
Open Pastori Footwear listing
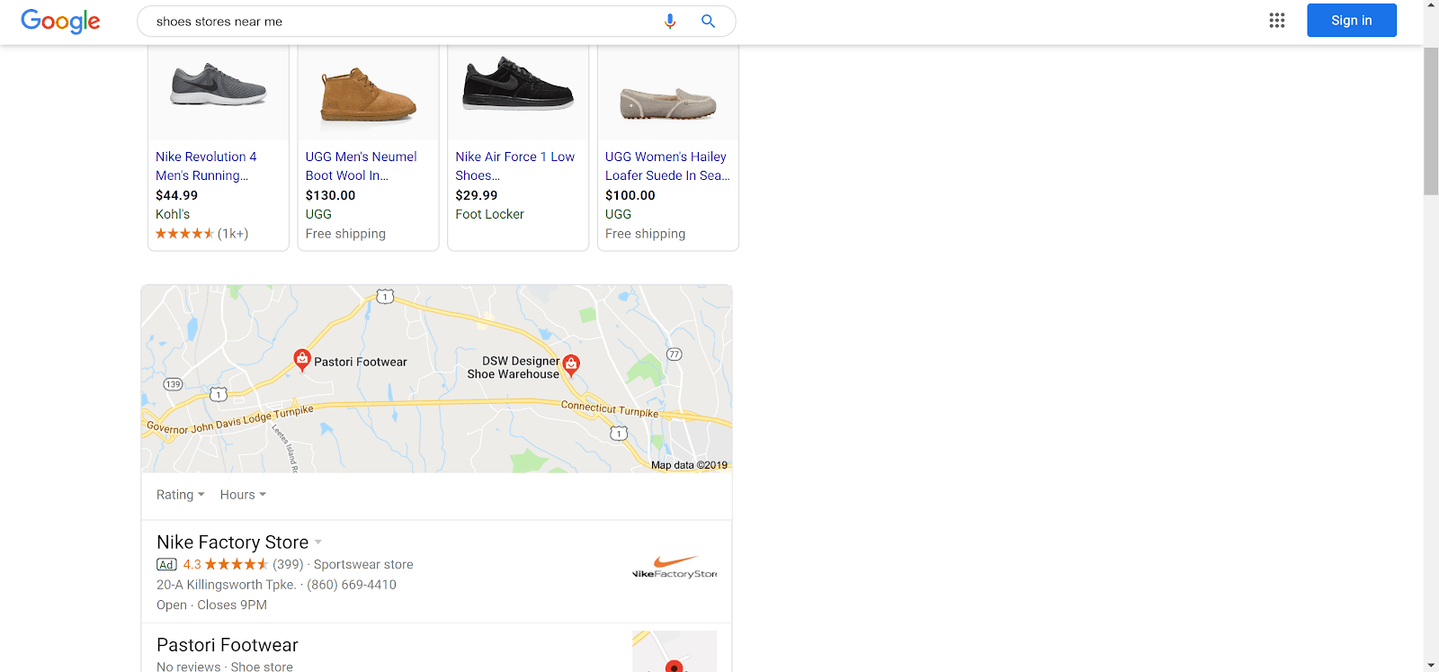pyautogui.click(x=228, y=645)
